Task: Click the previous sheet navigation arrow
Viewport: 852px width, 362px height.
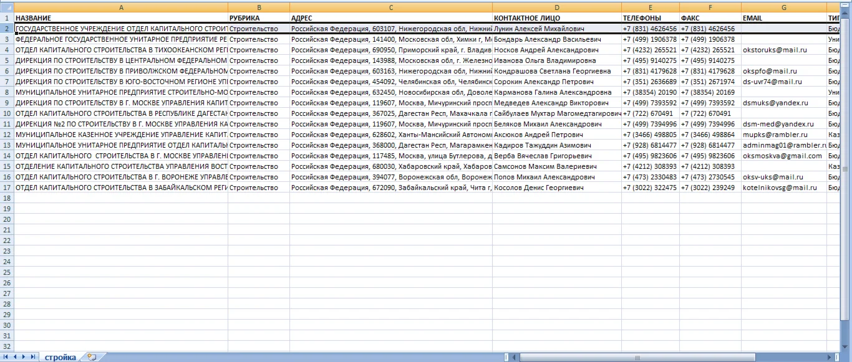Action: (x=15, y=357)
